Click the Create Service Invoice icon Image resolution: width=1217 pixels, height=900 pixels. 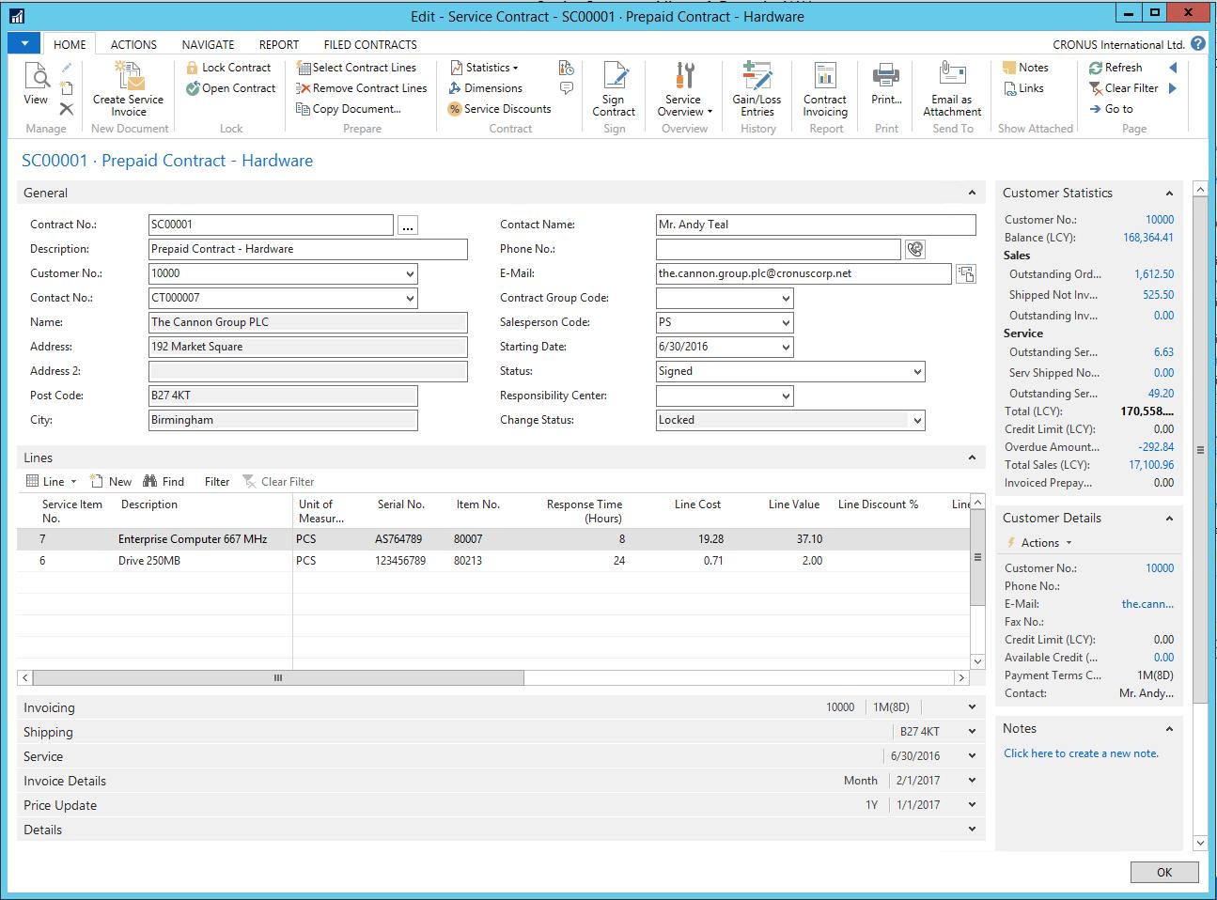[x=128, y=90]
